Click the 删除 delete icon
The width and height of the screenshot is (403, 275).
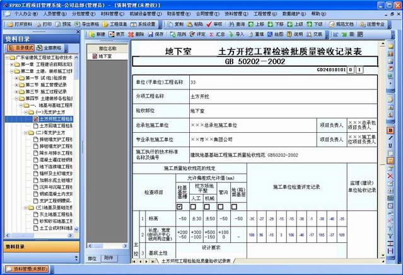(x=131, y=35)
